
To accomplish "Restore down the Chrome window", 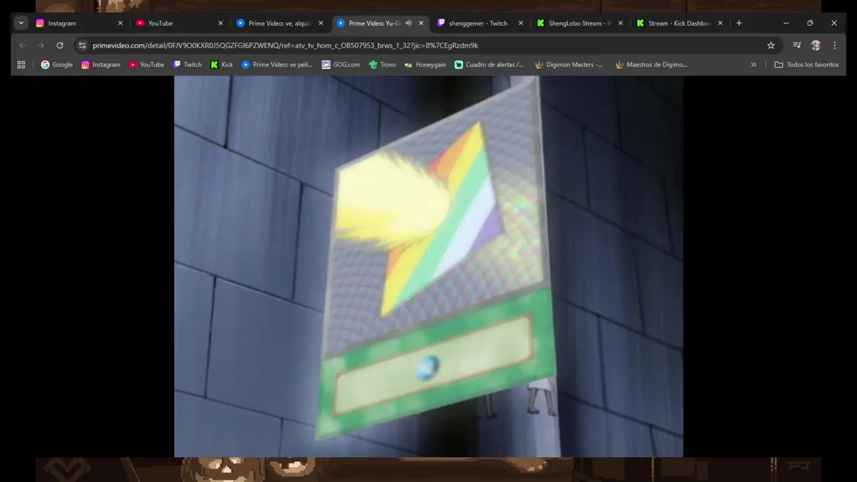I will pyautogui.click(x=810, y=23).
